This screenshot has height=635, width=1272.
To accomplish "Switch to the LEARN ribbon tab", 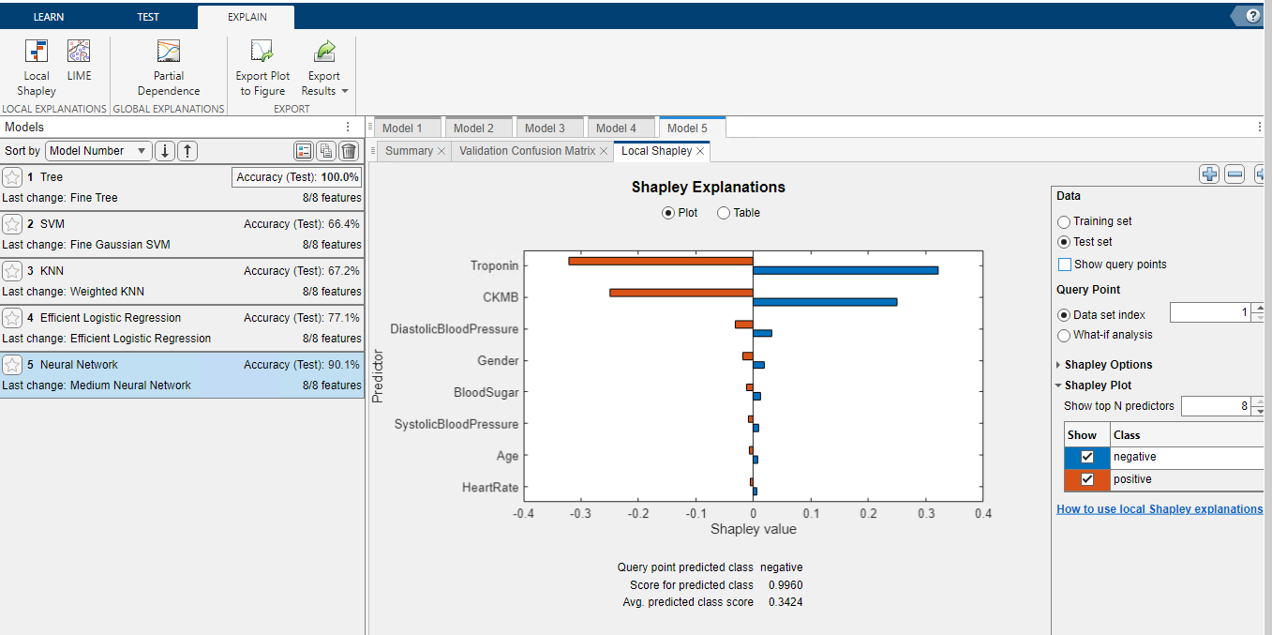I will click(49, 17).
